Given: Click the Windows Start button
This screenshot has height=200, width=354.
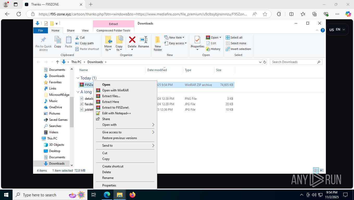Looking at the screenshot, I should [6, 195].
